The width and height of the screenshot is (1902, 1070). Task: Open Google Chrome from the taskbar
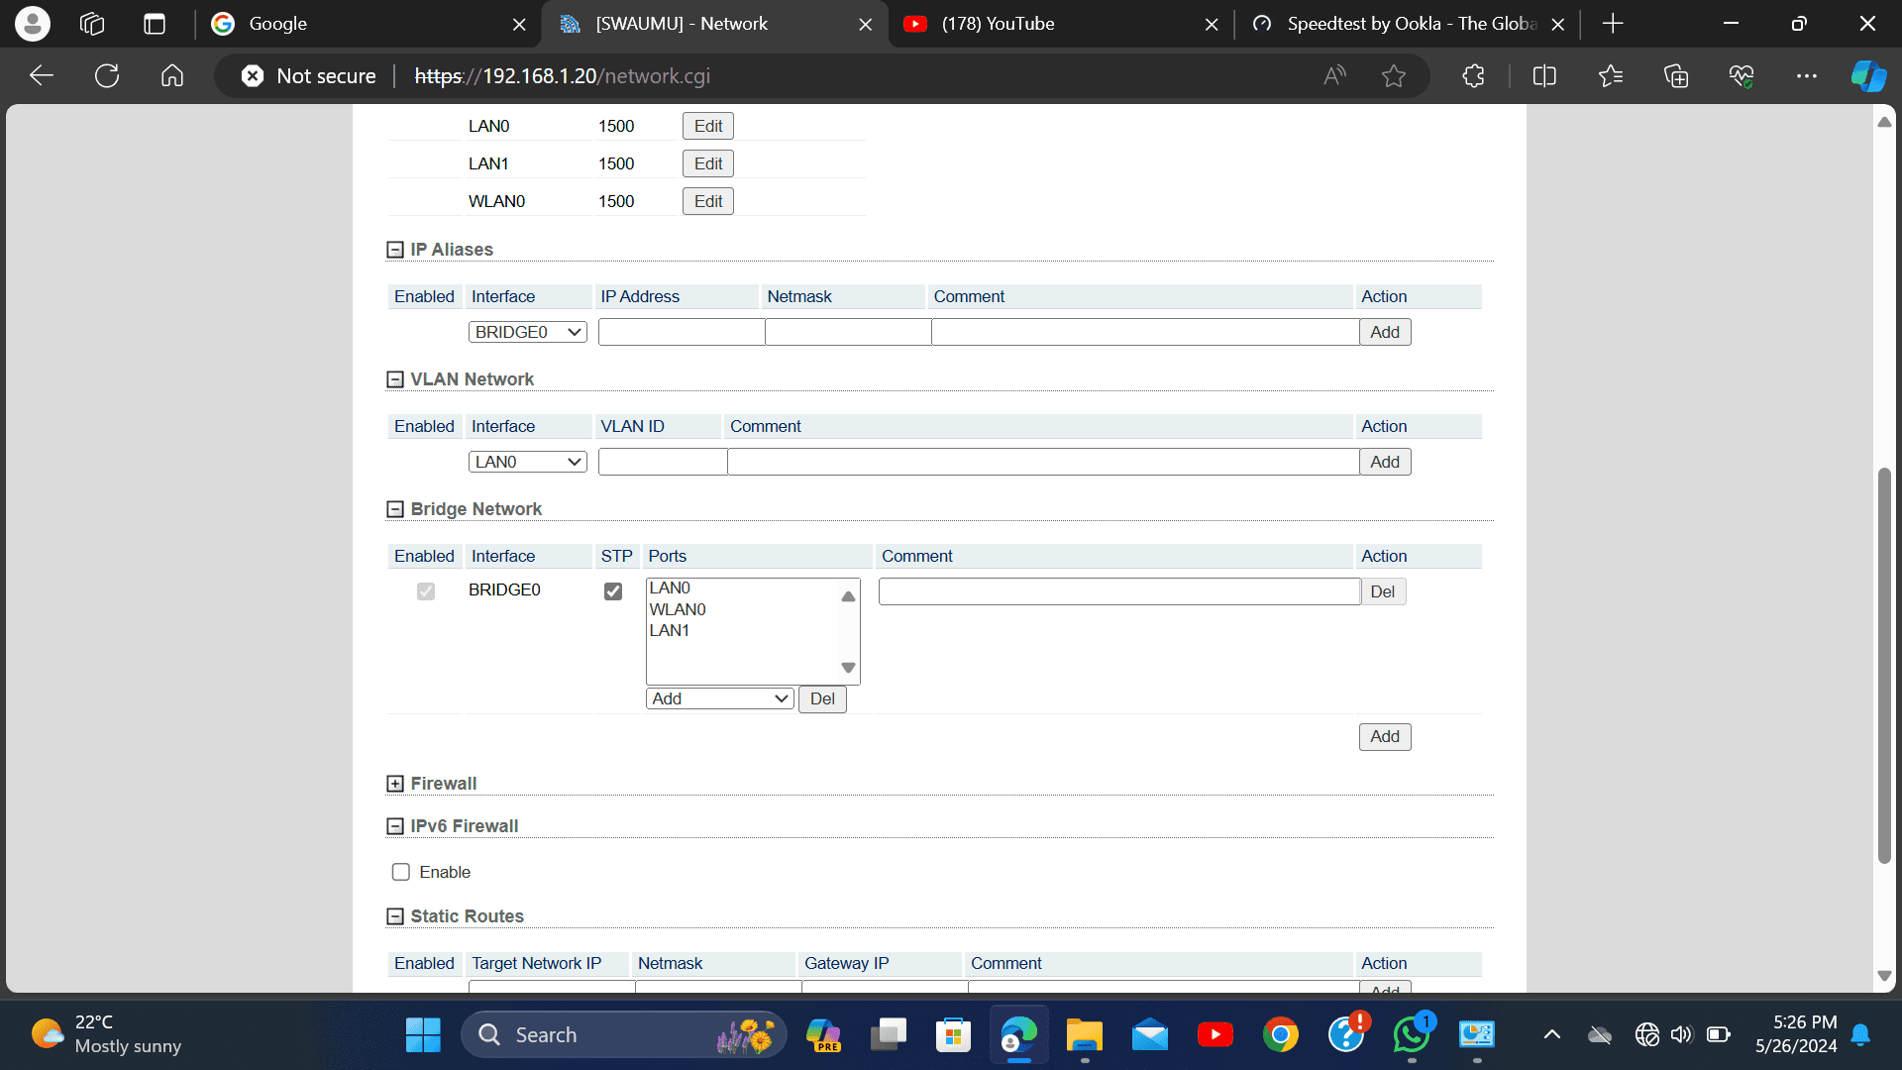[x=1281, y=1035]
